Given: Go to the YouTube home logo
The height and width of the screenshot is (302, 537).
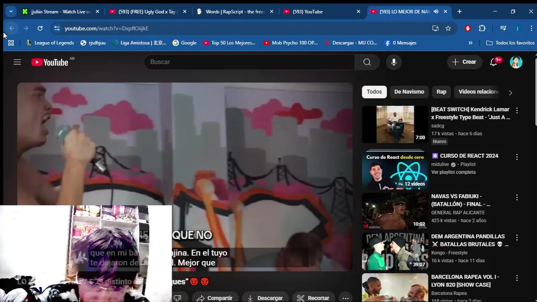Looking at the screenshot, I should [50, 62].
